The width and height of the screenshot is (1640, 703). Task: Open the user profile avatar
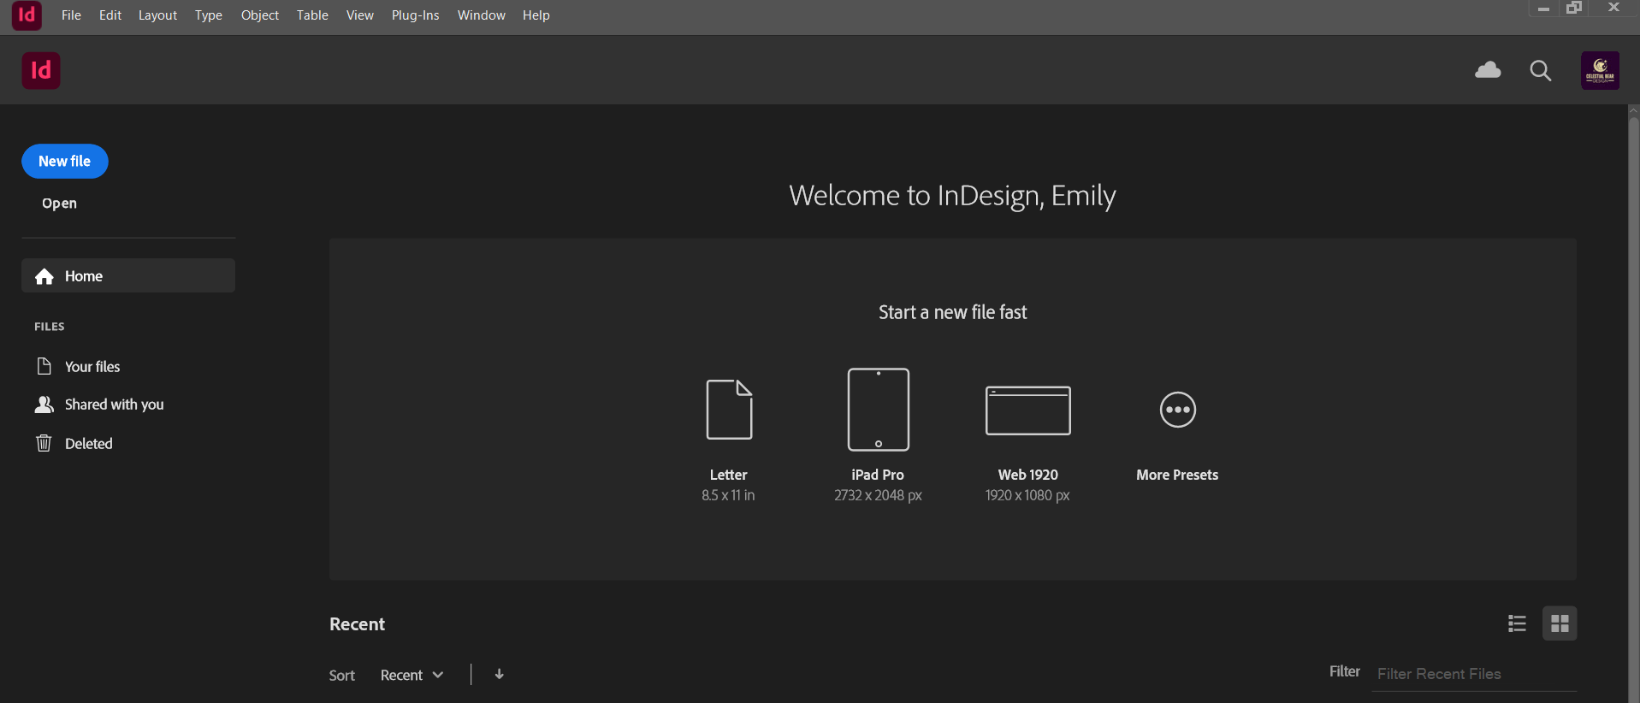pos(1600,70)
